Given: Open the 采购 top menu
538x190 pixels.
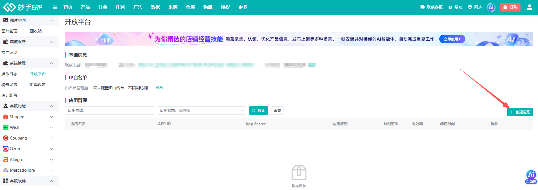Looking at the screenshot, I should (x=173, y=7).
